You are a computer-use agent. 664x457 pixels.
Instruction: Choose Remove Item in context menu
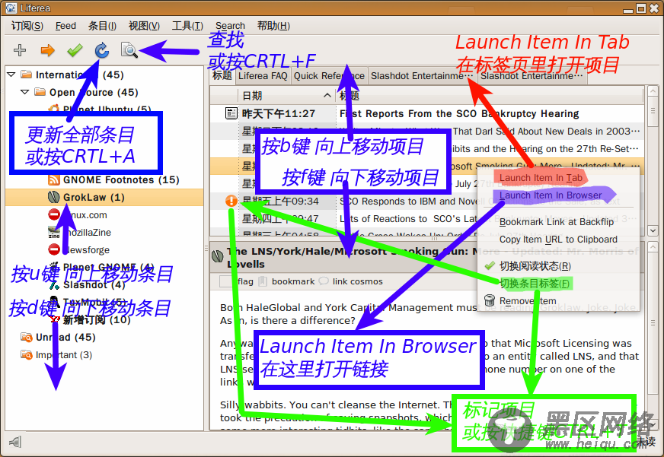click(x=528, y=301)
